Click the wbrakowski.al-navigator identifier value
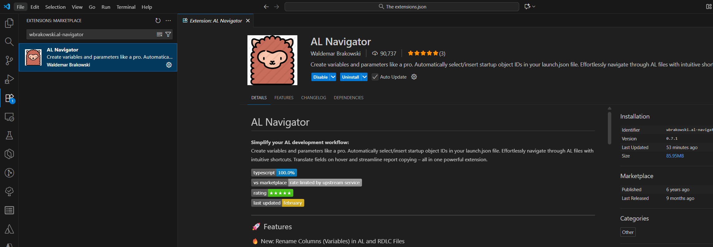The image size is (713, 247). pos(689,130)
